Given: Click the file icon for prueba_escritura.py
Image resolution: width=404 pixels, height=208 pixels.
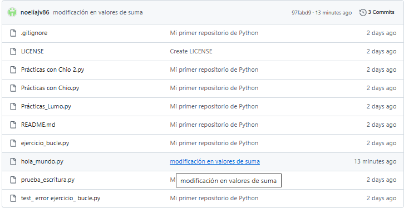Looking at the screenshot, I should click(13, 180).
